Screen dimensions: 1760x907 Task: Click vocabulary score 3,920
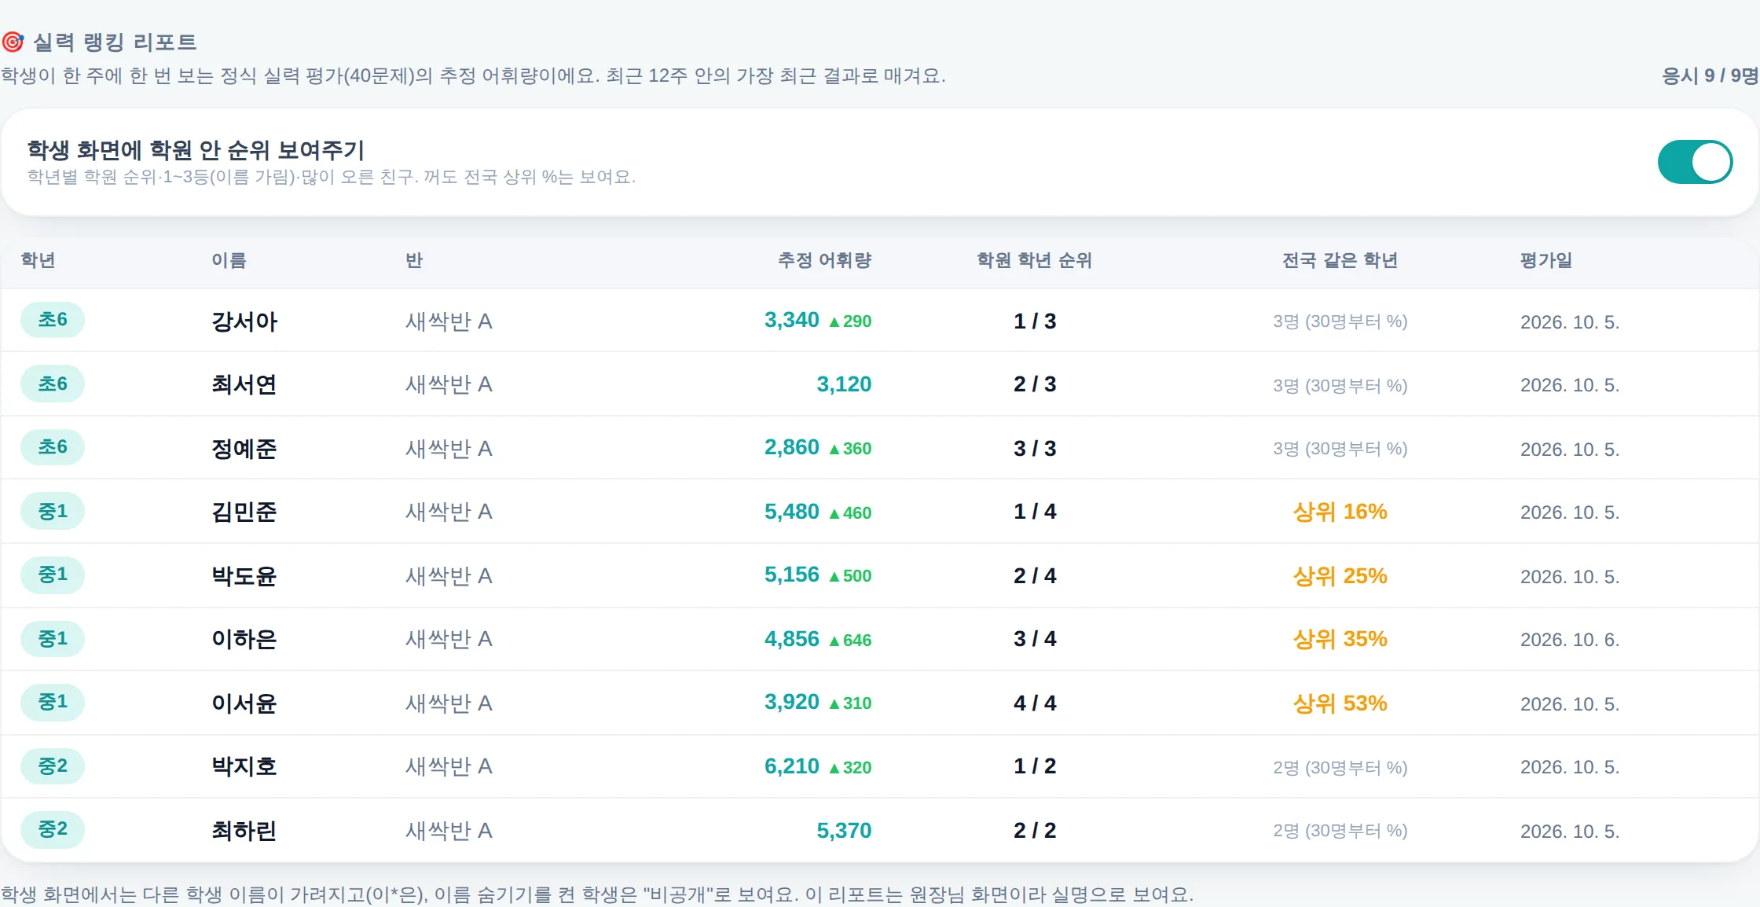pos(791,702)
